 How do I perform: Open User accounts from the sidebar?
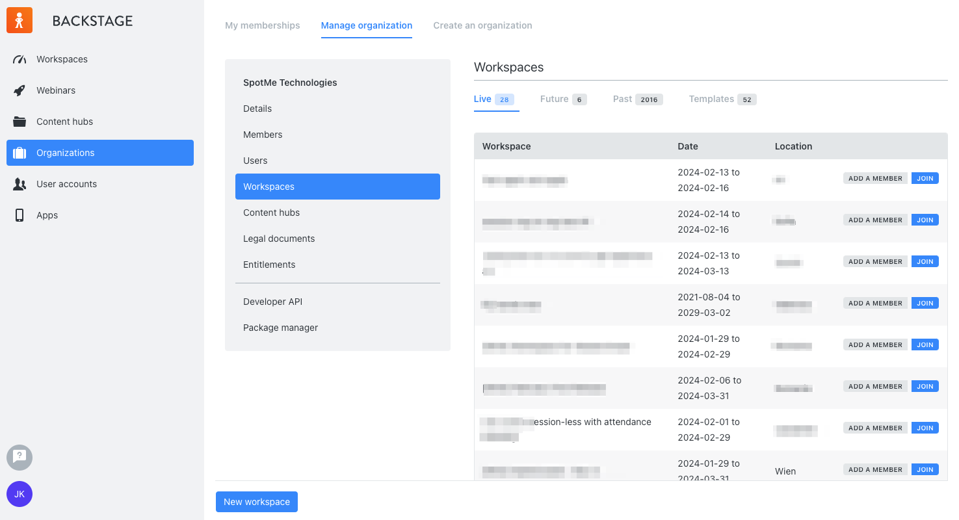point(19,184)
